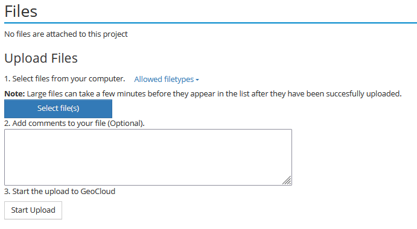Click the word 'succesfully uploaded' in the note
This screenshot has height=229, width=417.
pos(363,94)
